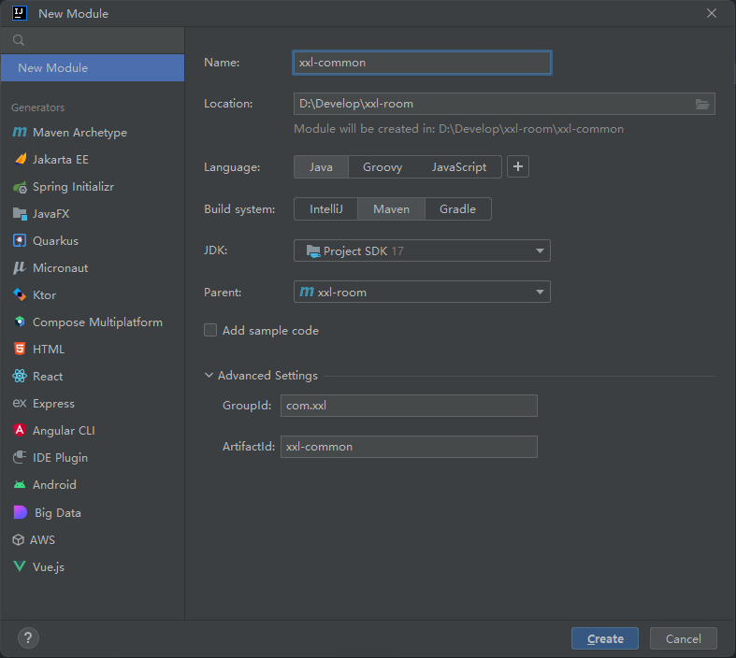Screen dimensions: 736x658
Task: Choose the Vue.js generator icon
Action: [x=20, y=566]
